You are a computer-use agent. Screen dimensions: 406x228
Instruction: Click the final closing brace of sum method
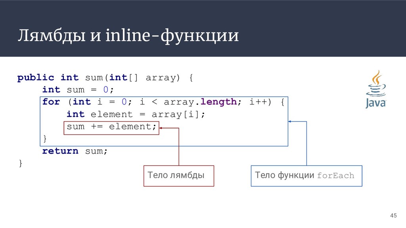[x=21, y=163]
